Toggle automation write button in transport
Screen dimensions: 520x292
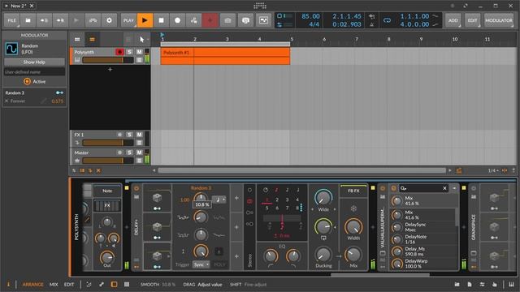tap(193, 20)
